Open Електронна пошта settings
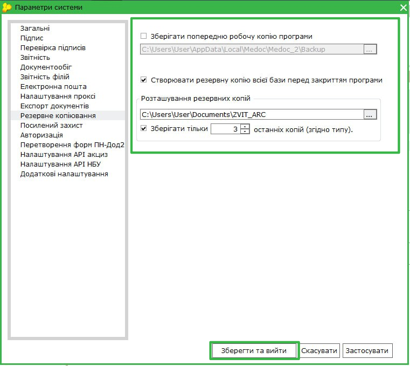This screenshot has height=366, width=410. tap(53, 86)
